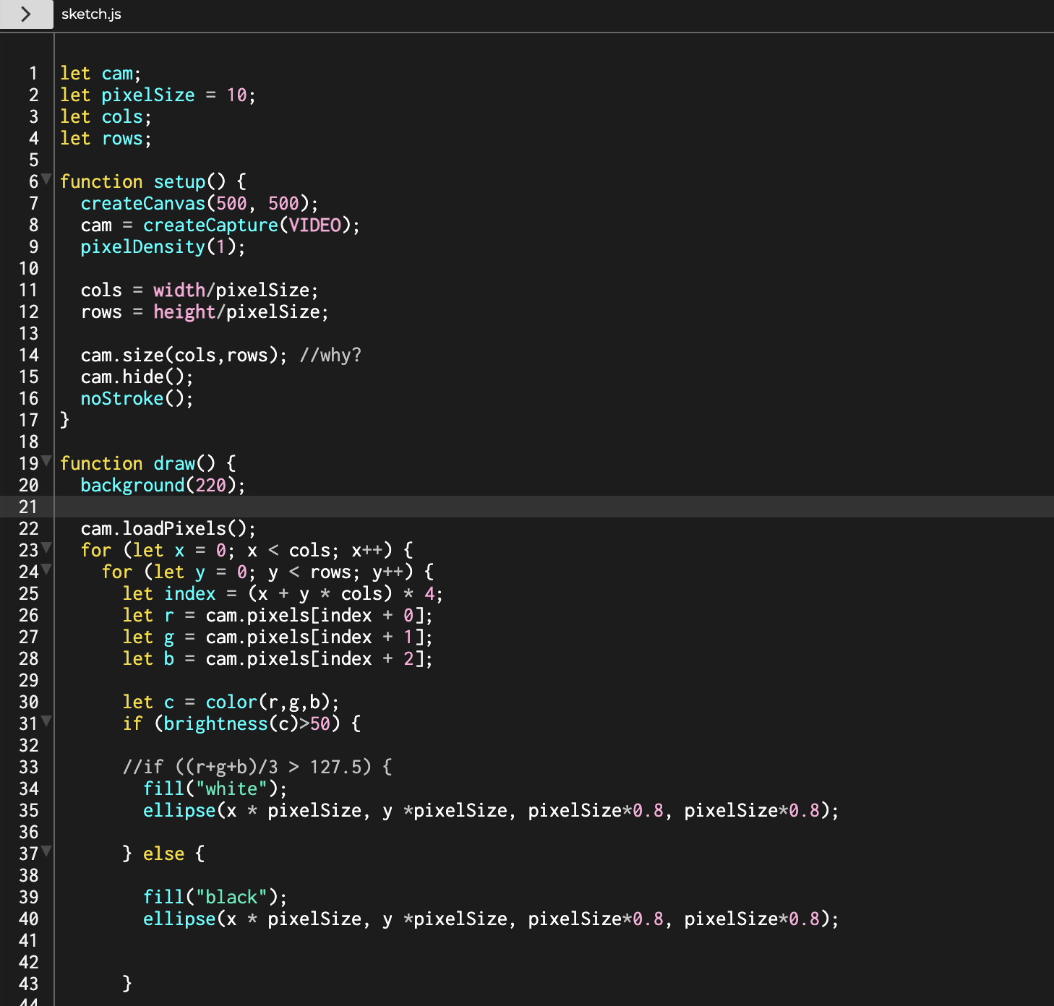1054x1006 pixels.
Task: Click the pixelSize value 10 on line 2
Action: pyautogui.click(x=236, y=95)
